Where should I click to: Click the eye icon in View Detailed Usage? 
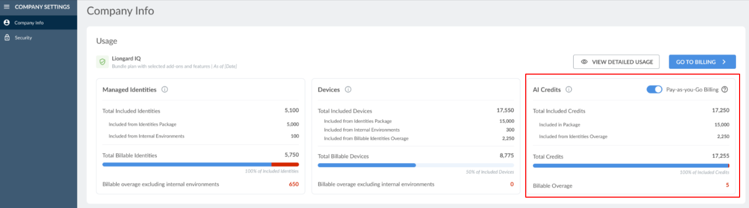click(584, 62)
